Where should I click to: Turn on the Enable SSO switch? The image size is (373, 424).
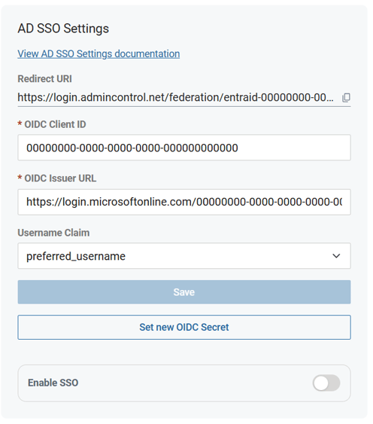(326, 383)
